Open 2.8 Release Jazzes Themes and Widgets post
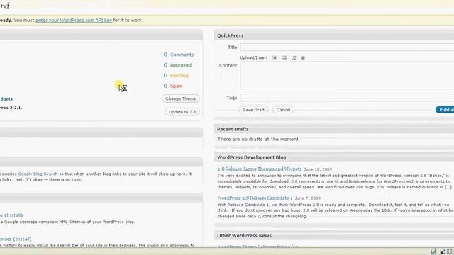The width and height of the screenshot is (454, 255). click(x=260, y=169)
